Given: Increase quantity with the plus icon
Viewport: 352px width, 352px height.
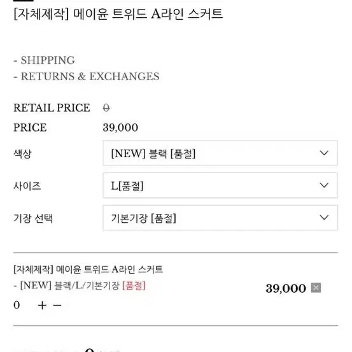Looking at the screenshot, I should 42,306.
